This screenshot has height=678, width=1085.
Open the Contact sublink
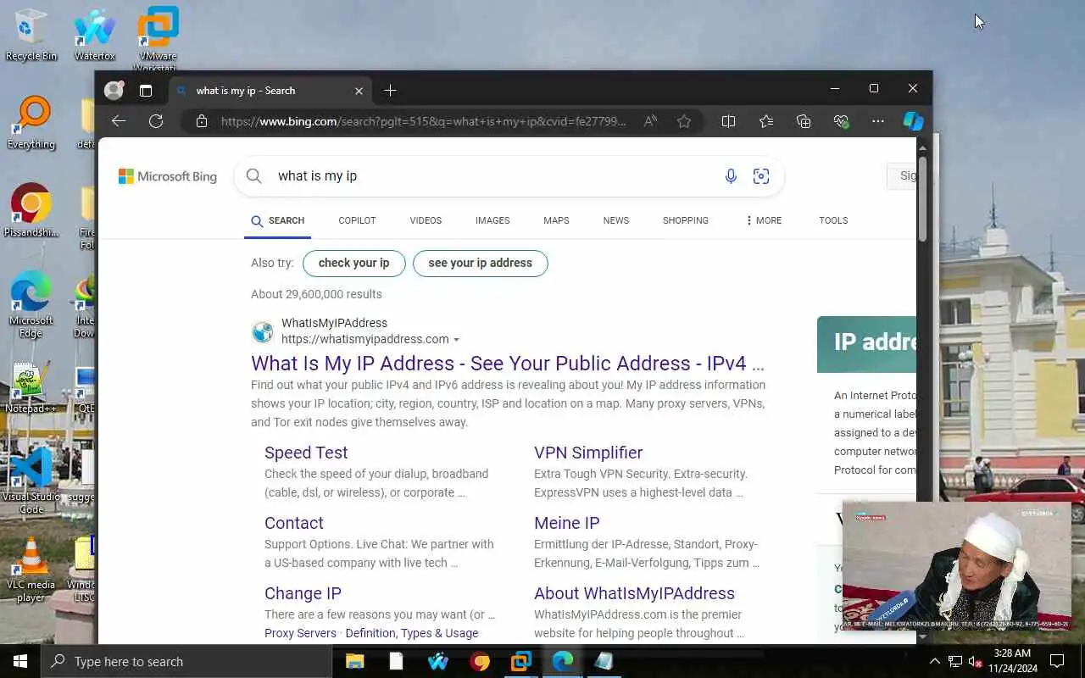tap(294, 523)
